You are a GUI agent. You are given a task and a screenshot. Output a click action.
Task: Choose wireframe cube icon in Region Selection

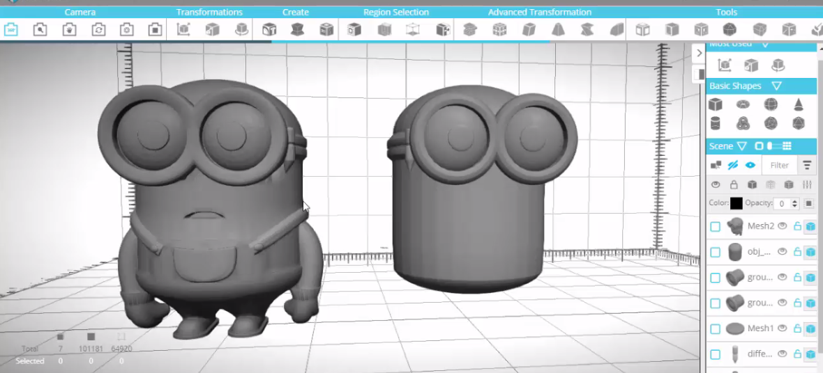pos(413,29)
